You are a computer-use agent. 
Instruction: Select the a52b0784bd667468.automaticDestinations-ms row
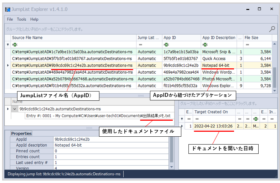click(x=141, y=79)
